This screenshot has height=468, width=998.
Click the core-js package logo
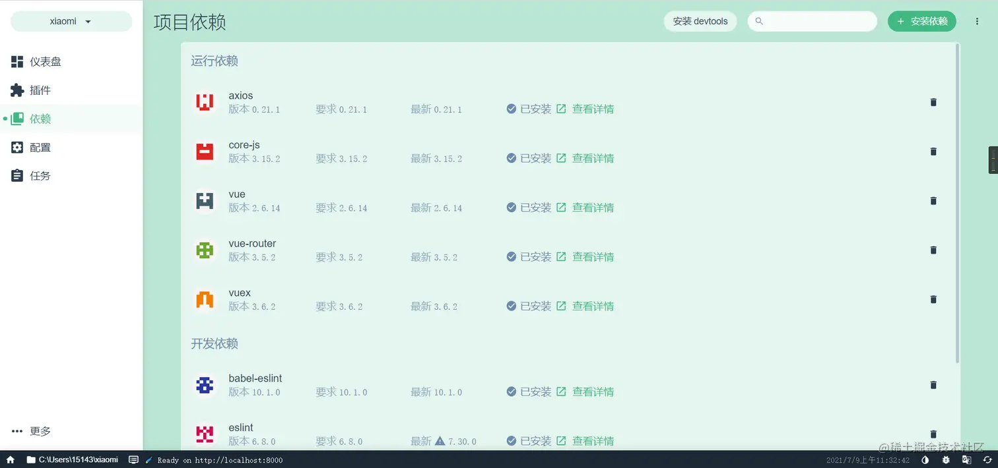pos(205,152)
